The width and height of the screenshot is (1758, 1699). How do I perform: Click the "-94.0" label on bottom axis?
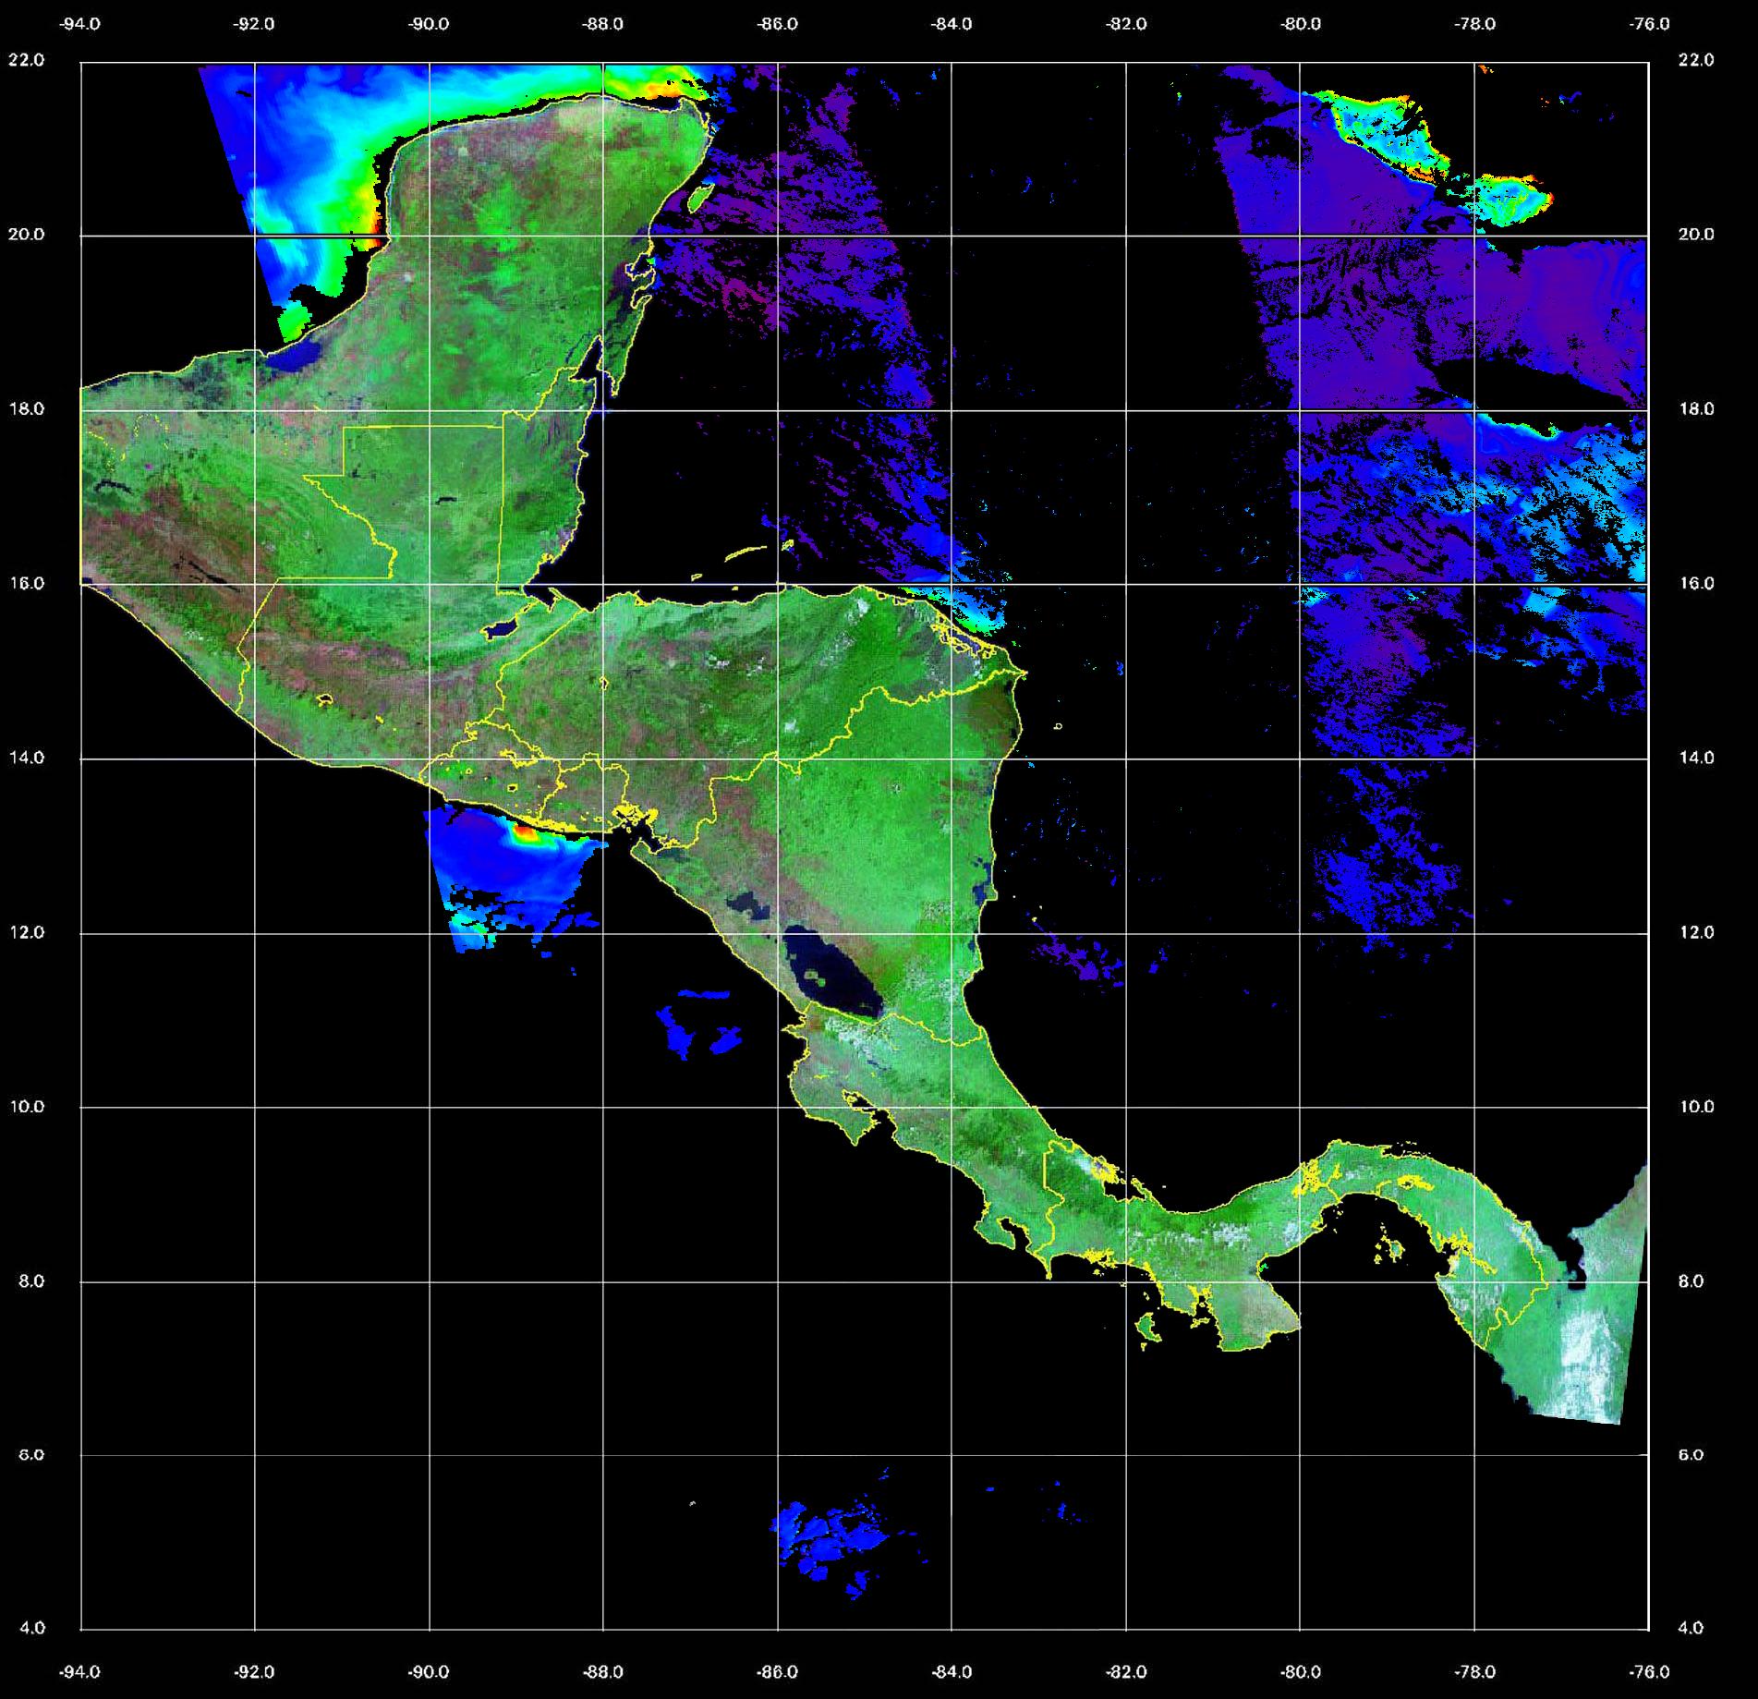[80, 1671]
